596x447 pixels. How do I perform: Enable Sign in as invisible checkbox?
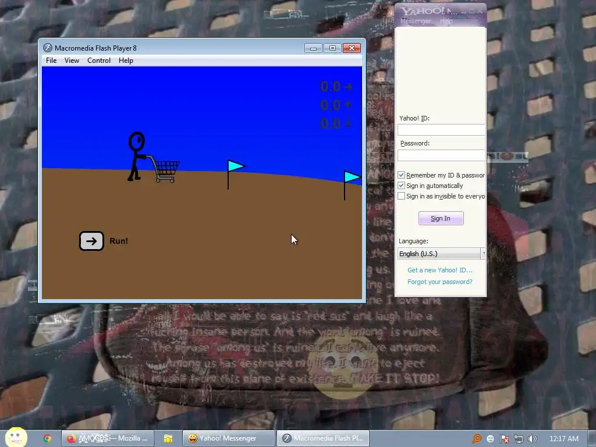pyautogui.click(x=402, y=196)
